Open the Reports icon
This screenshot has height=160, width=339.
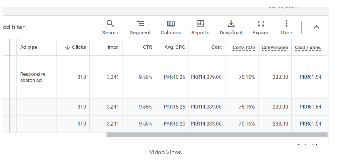tap(200, 27)
